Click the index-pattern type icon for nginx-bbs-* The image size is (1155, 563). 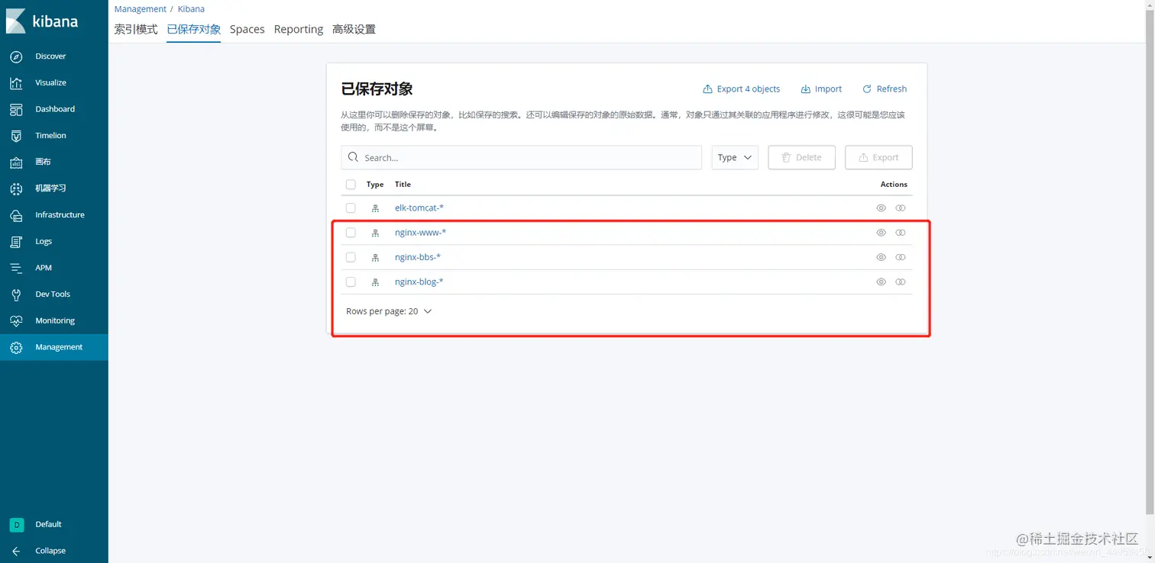tap(375, 257)
